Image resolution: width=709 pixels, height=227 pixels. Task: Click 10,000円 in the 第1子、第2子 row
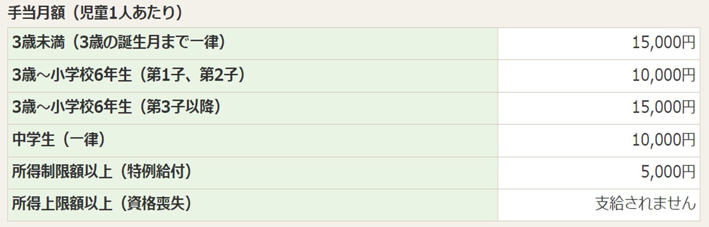[x=664, y=75]
